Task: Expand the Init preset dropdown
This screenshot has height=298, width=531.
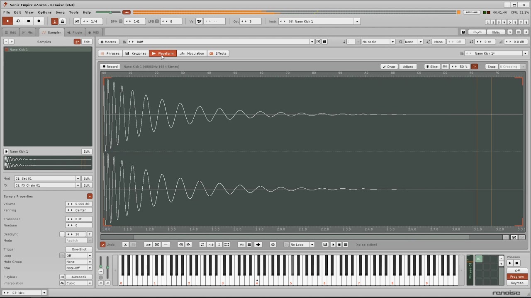Action: pos(312,42)
